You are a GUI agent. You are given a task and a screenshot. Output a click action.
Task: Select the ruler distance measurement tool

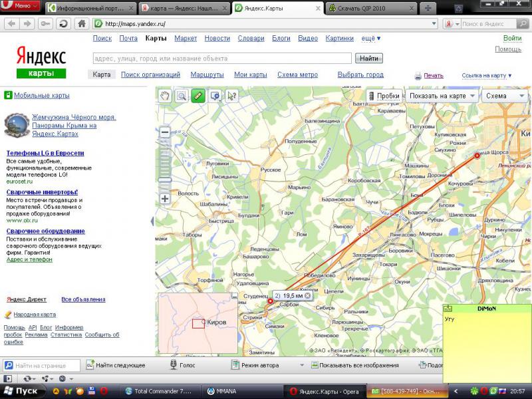pyautogui.click(x=198, y=96)
